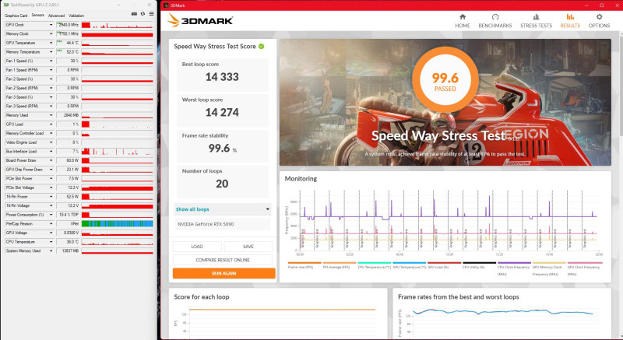This screenshot has width=623, height=340.
Task: Toggle the GPU Clock Frequency pink legend swatch
Action: (x=585, y=263)
